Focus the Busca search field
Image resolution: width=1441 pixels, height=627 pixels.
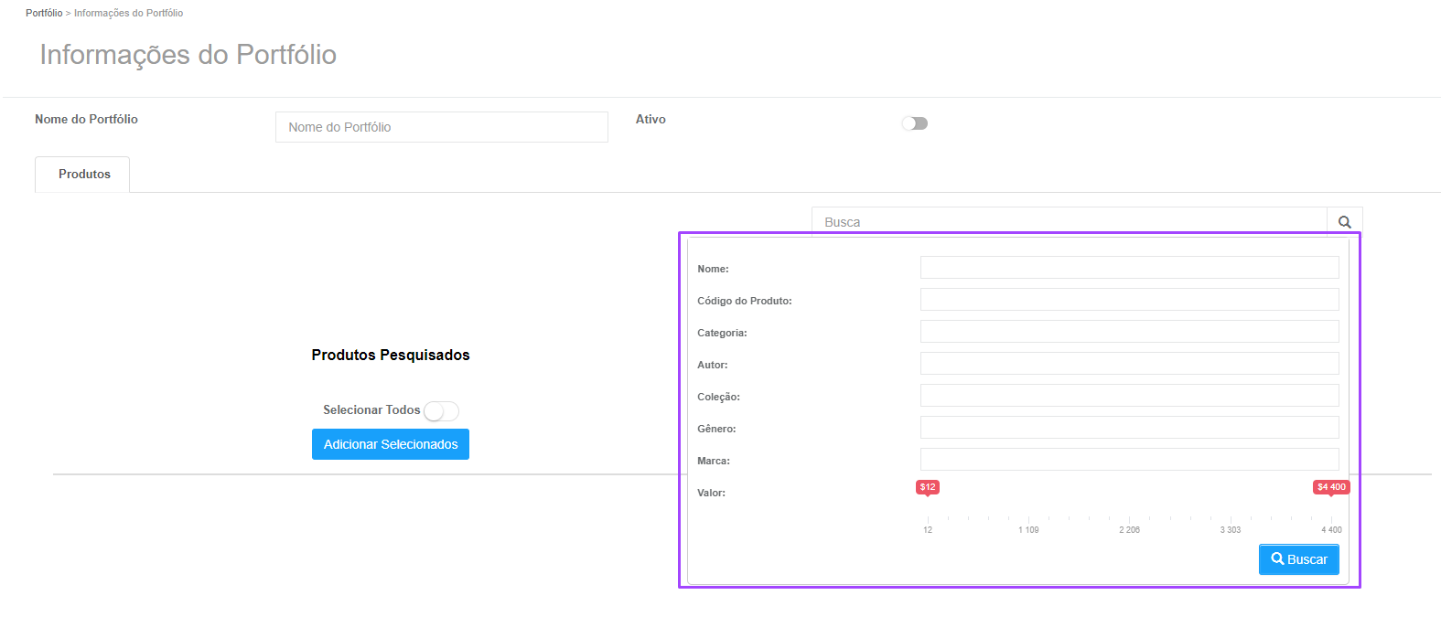click(x=1069, y=221)
